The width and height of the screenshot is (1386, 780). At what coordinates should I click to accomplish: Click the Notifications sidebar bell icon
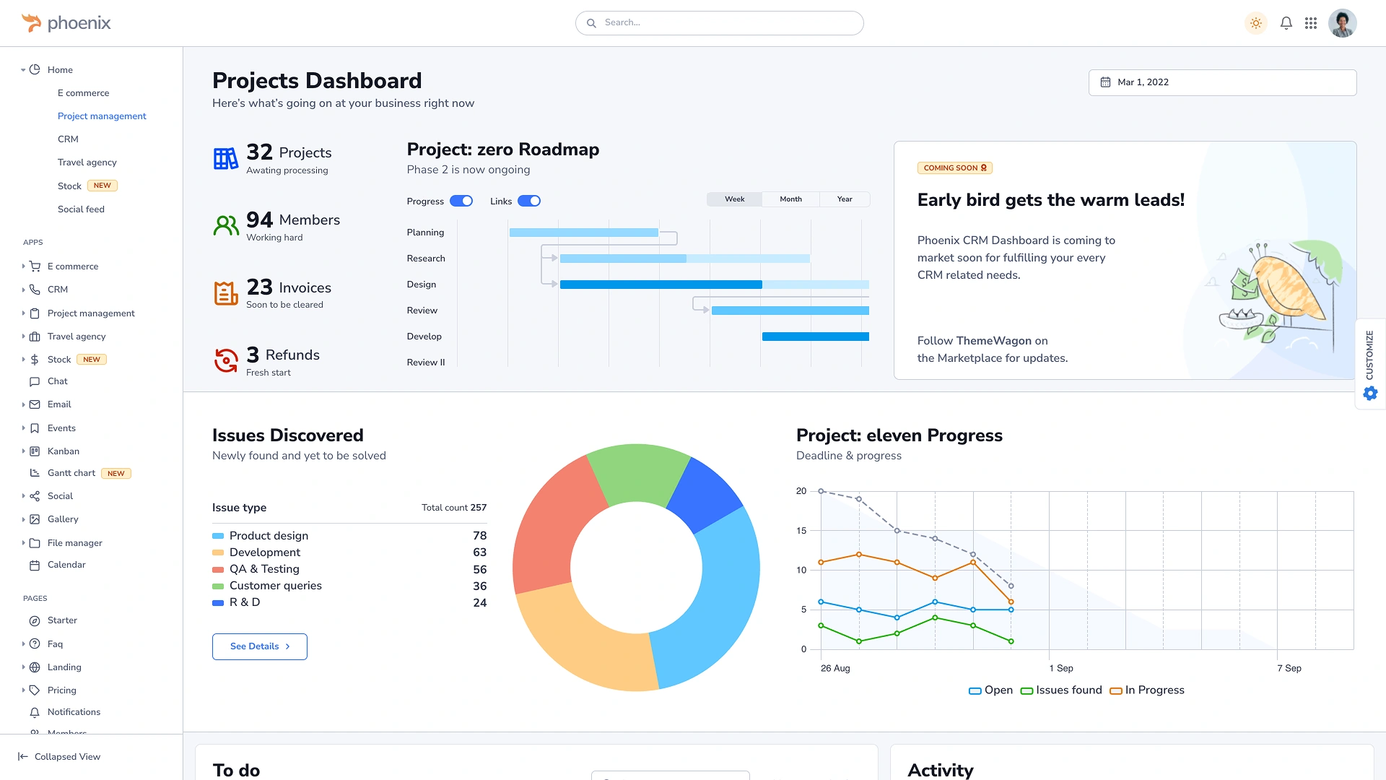pos(35,712)
